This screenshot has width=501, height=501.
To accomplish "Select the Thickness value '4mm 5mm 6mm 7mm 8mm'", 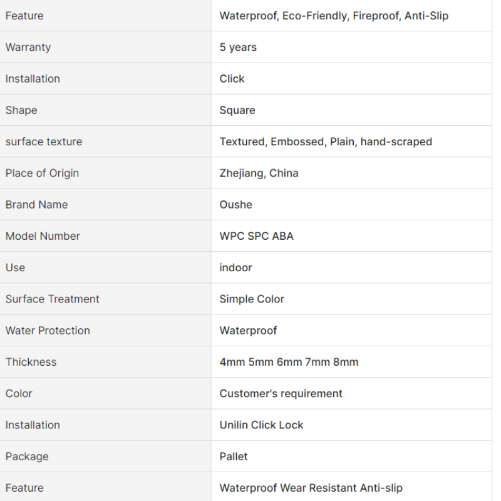I will (x=289, y=362).
